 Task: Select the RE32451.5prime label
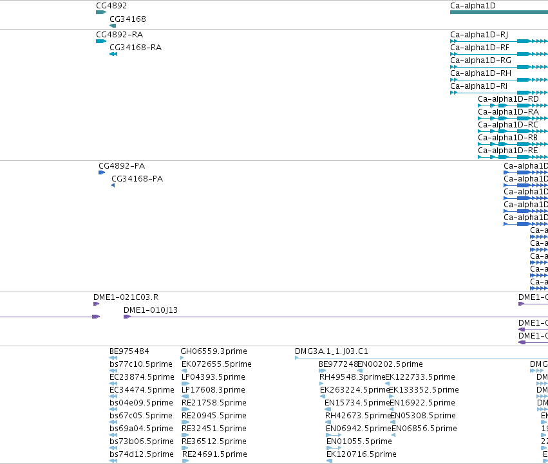click(214, 429)
